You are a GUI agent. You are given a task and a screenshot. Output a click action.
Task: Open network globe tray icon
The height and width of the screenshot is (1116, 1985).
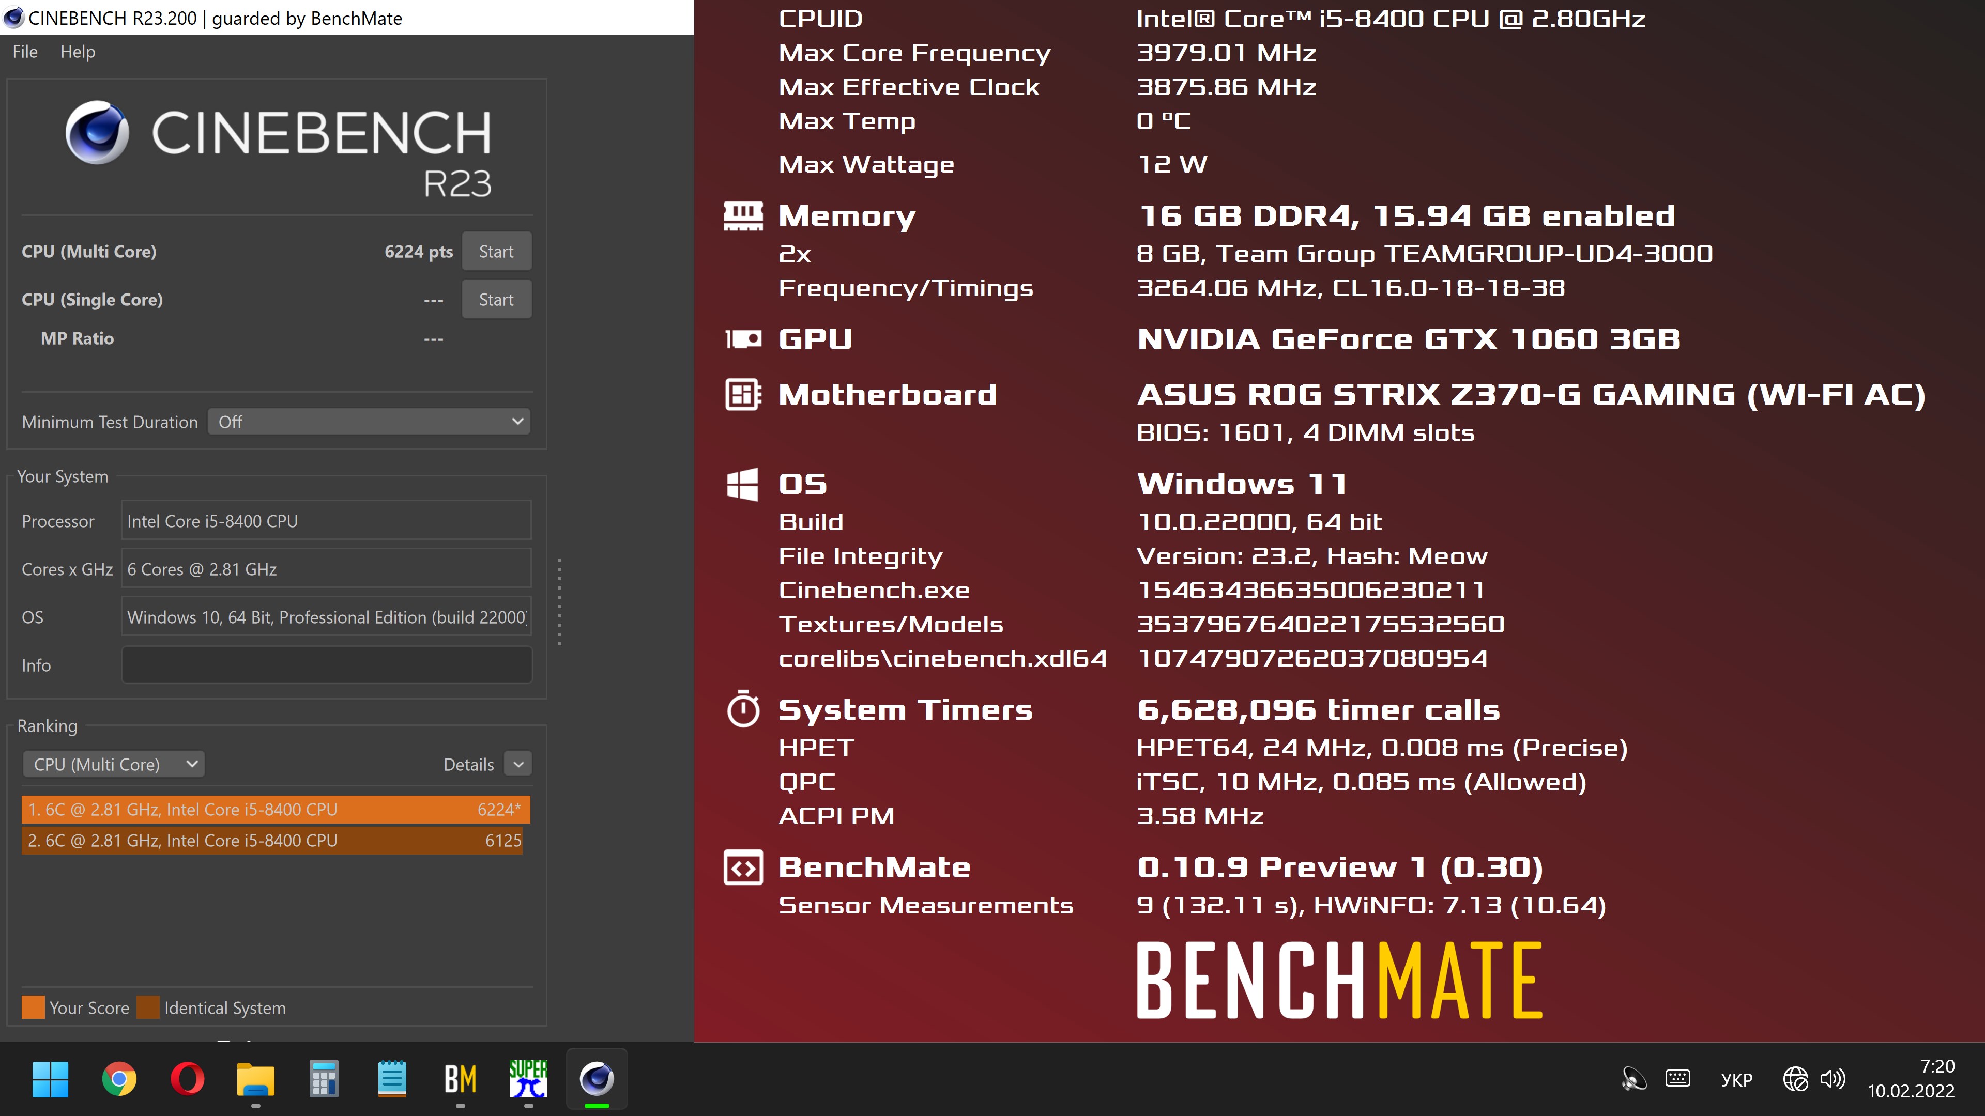click(1795, 1079)
